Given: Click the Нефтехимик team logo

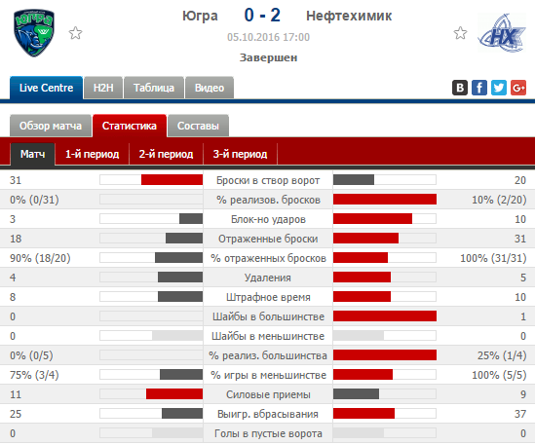Looking at the screenshot, I should [502, 33].
